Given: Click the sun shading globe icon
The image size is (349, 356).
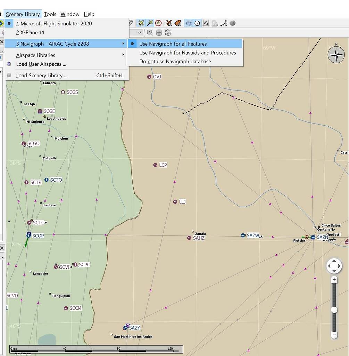Looking at the screenshot, I should (x=232, y=23).
